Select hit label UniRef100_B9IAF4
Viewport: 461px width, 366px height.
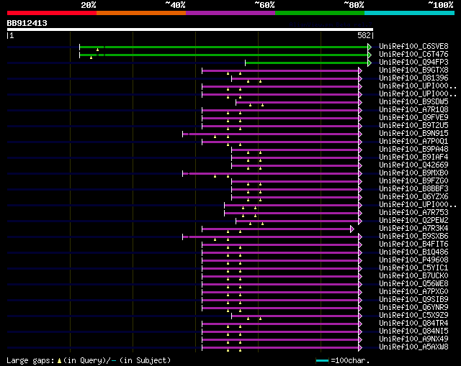[413, 157]
